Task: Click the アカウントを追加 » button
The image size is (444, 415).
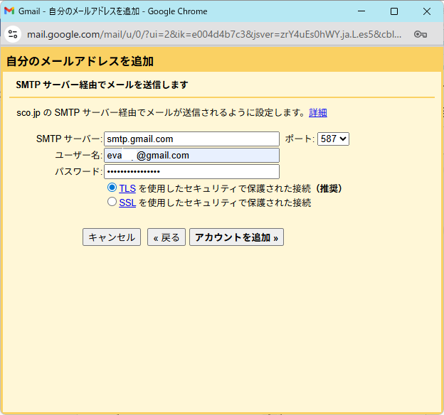Action: coord(236,237)
